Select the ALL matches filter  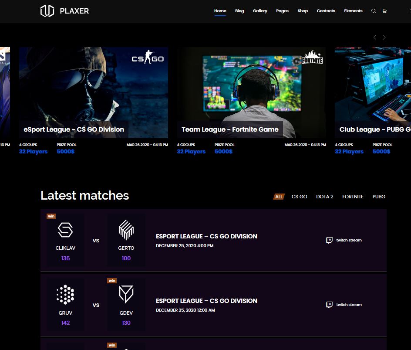pos(279,197)
